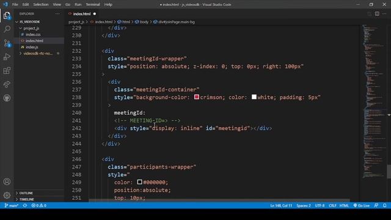Split the editor to the right
The image size is (391, 220).
pyautogui.click(x=377, y=13)
